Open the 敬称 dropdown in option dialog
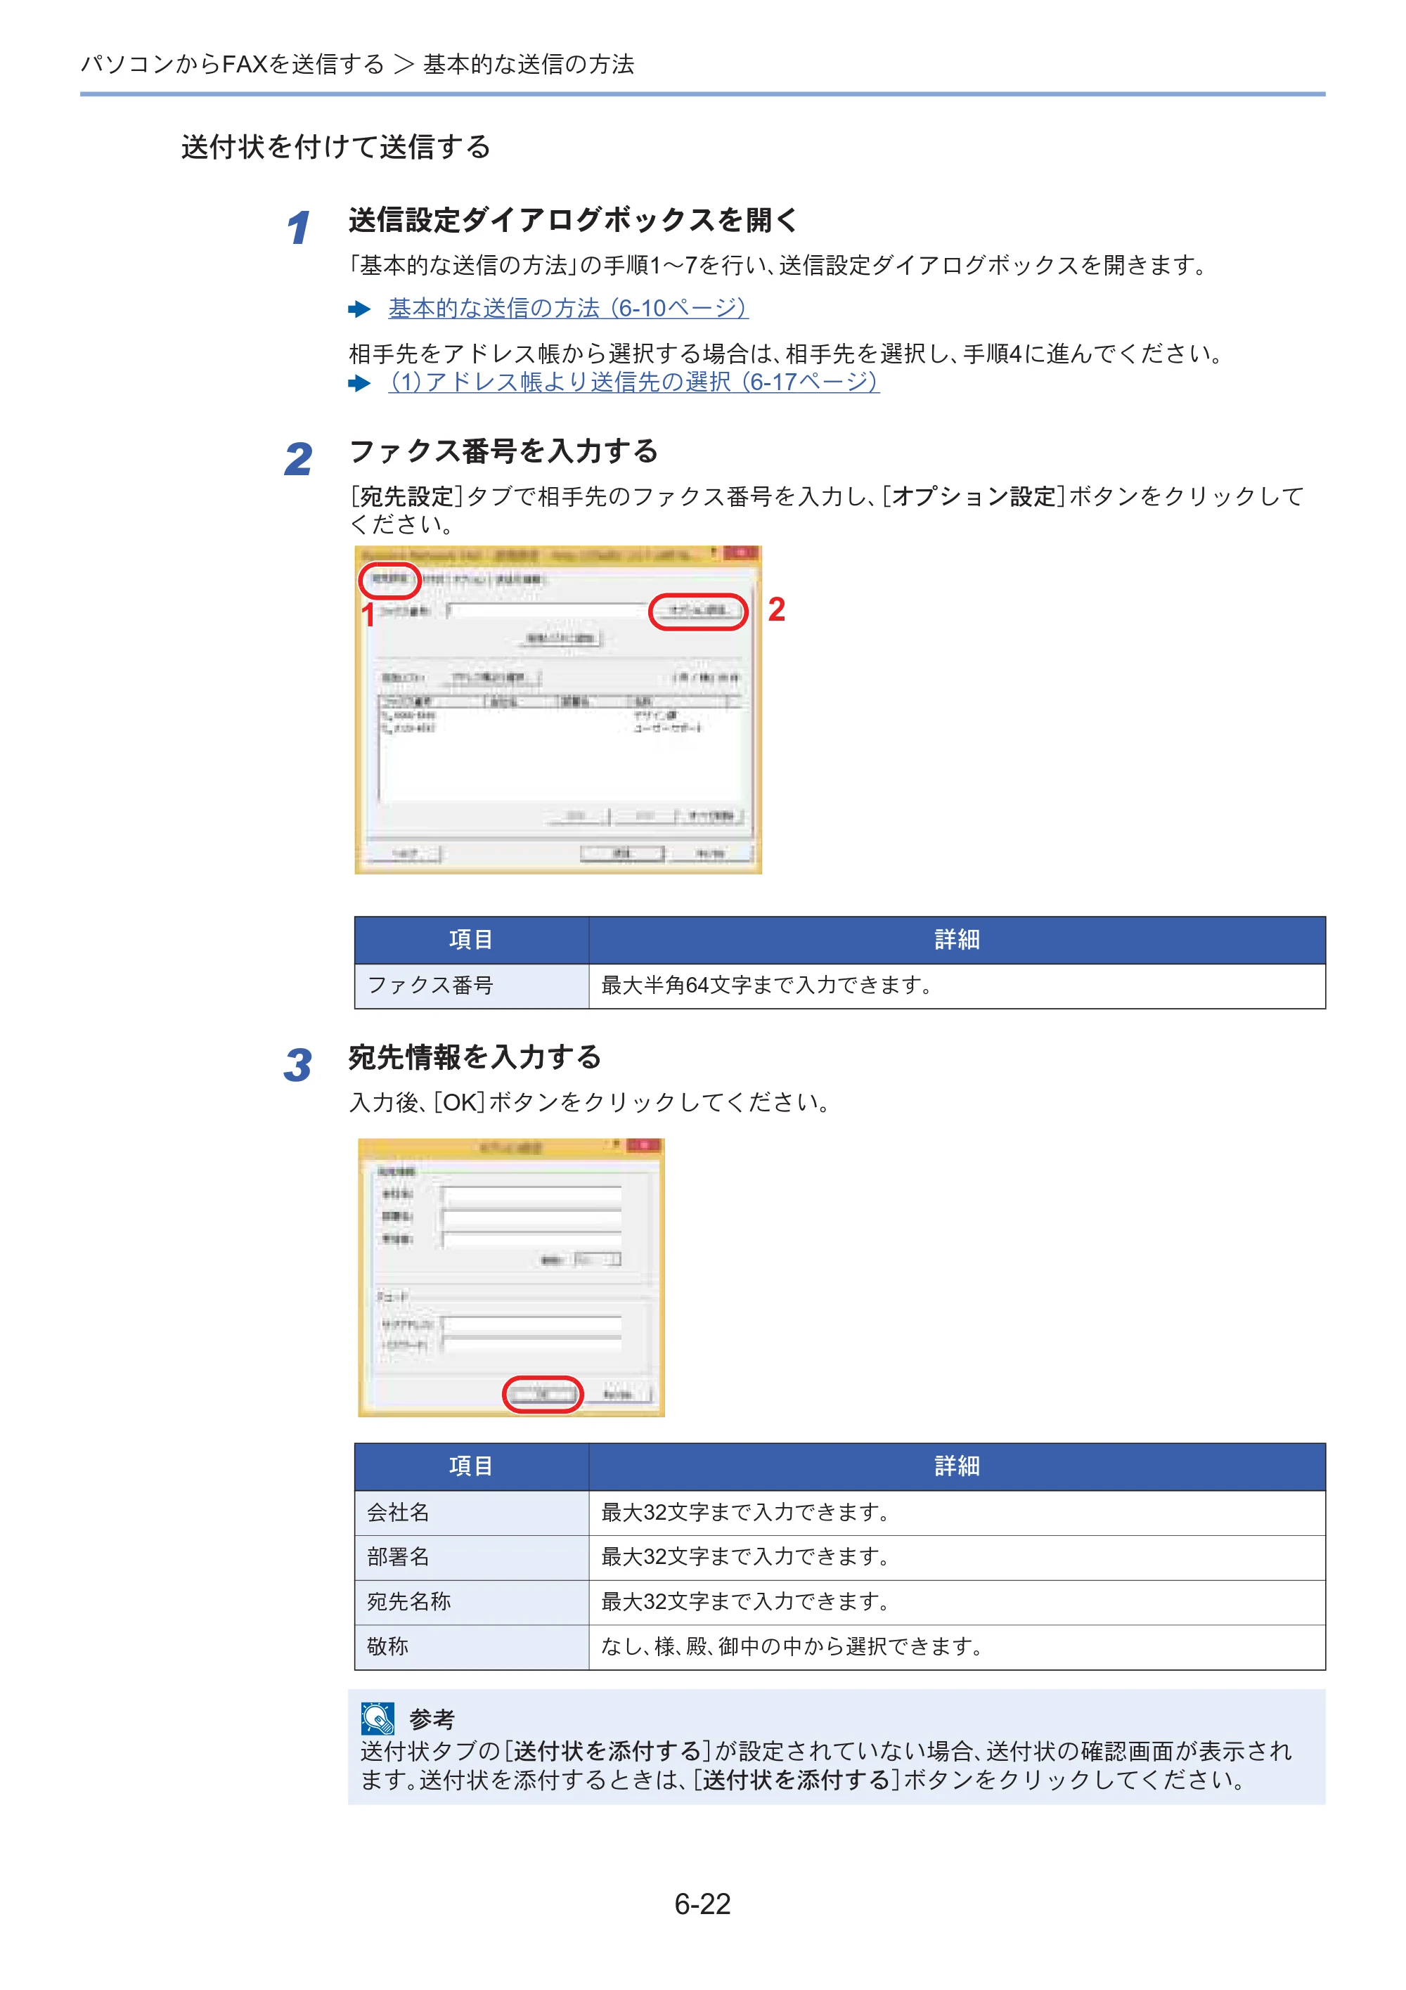Viewport: 1406px width, 1990px height. [x=598, y=1260]
